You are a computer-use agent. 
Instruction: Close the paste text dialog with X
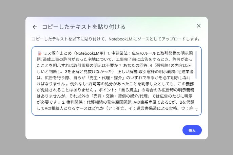[199, 26]
